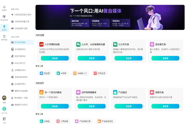
Task: Click 去生成 under 小红书爆款标题
Action: click(x=55, y=58)
